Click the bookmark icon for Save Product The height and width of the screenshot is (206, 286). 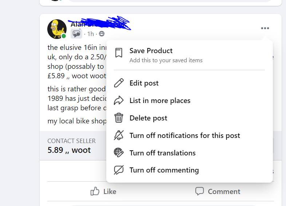119,53
